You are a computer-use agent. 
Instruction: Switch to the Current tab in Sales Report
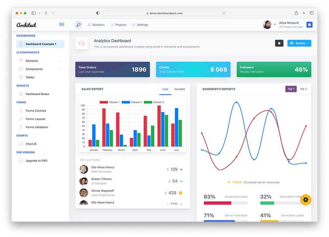click(x=180, y=89)
